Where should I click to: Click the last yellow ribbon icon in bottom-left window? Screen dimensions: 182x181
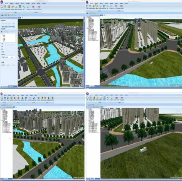coord(52,98)
